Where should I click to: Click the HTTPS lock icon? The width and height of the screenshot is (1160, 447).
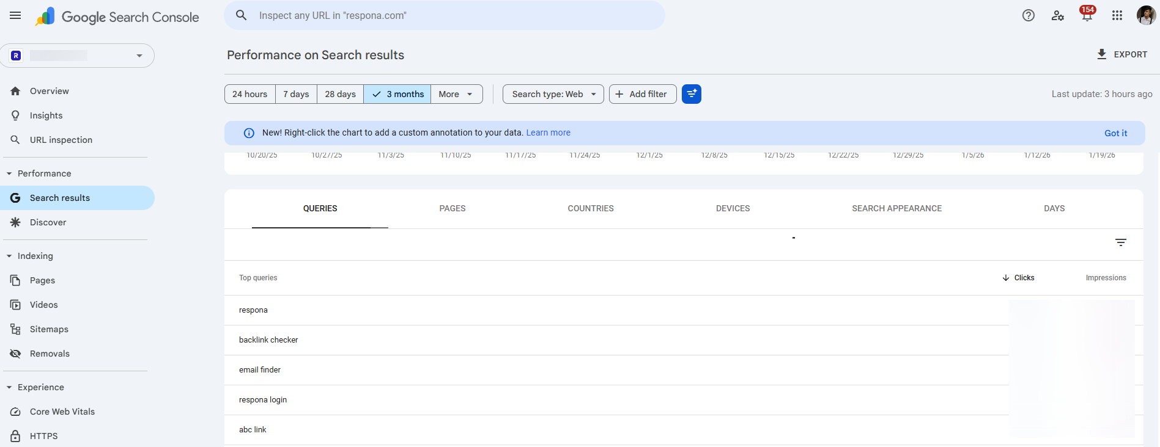[15, 436]
